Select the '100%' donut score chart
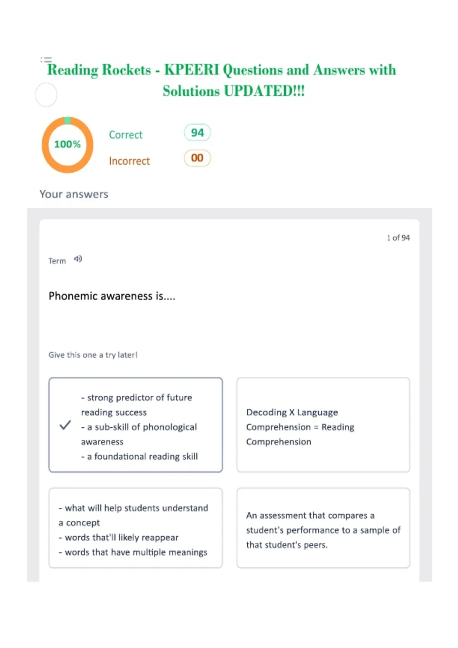Image resolution: width=458 pixels, height=648 pixels. (x=68, y=144)
